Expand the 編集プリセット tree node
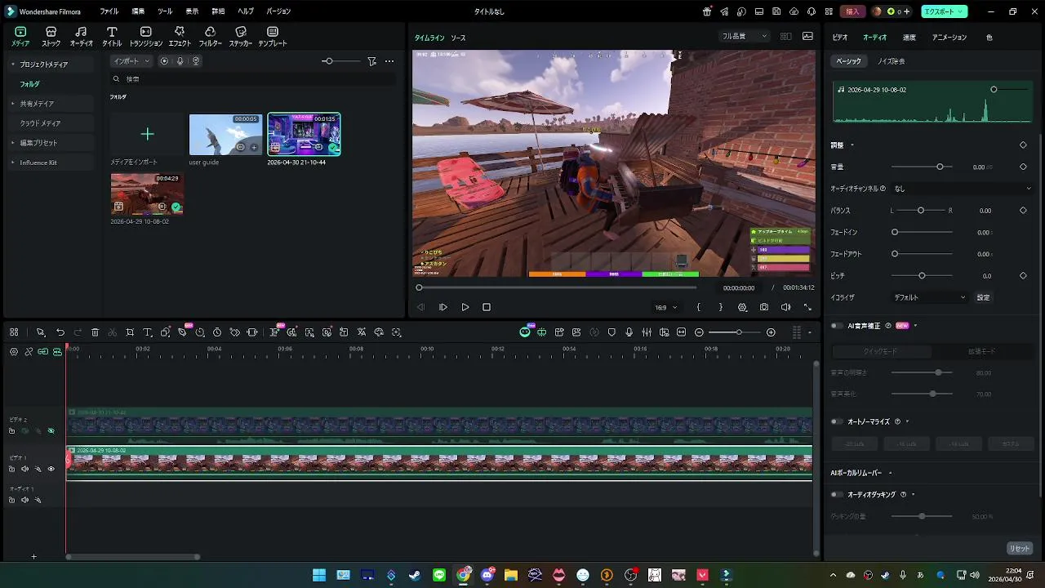Viewport: 1045px width, 588px height. click(12, 143)
